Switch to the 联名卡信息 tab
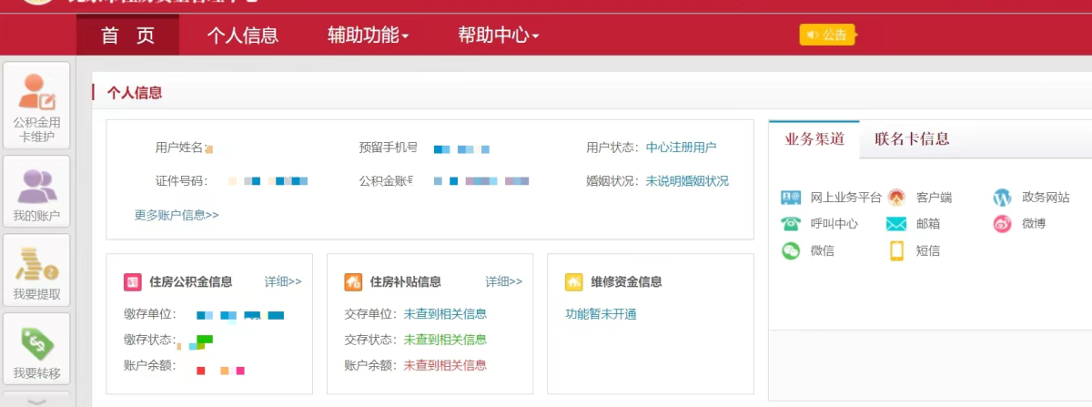 [x=912, y=139]
